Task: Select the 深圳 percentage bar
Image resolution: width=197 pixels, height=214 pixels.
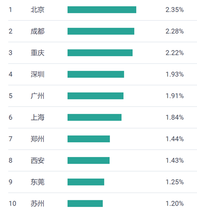Action: click(x=96, y=74)
